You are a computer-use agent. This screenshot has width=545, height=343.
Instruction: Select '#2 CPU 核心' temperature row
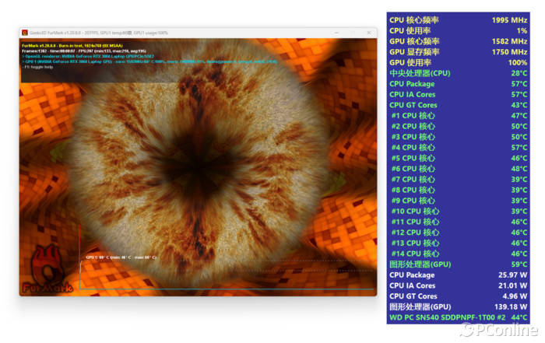click(458, 126)
